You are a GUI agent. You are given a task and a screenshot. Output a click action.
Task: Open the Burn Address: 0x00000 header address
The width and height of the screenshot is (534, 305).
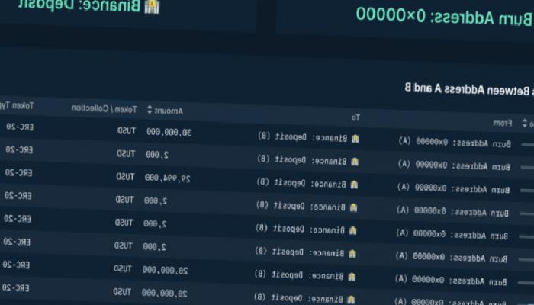click(444, 16)
